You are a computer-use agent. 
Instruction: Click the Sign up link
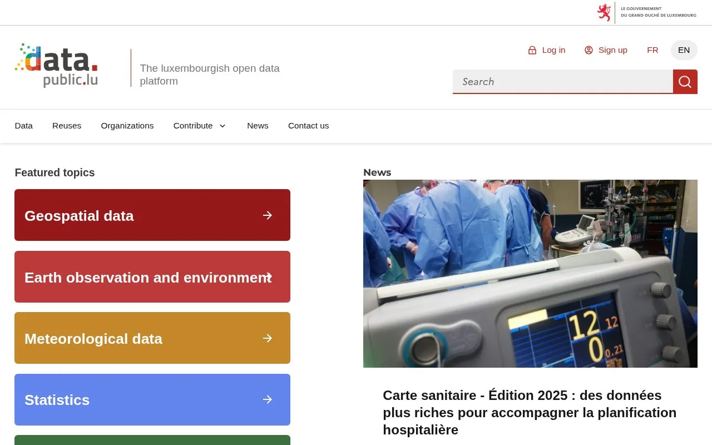click(606, 50)
